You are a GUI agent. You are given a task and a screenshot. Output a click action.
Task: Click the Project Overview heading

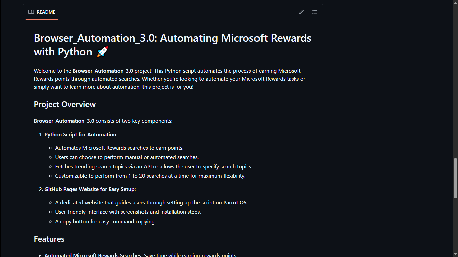(x=64, y=104)
